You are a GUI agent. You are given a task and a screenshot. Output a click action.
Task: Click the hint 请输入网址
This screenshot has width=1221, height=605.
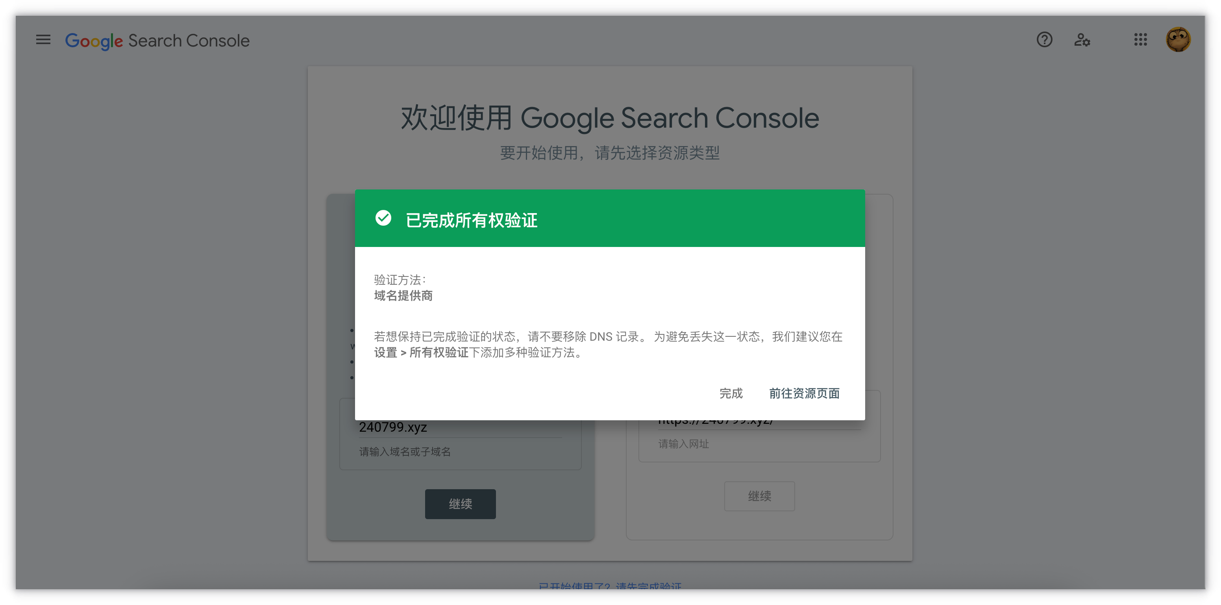click(x=683, y=444)
